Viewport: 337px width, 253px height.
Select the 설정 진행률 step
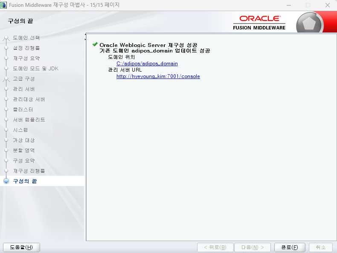(26, 48)
